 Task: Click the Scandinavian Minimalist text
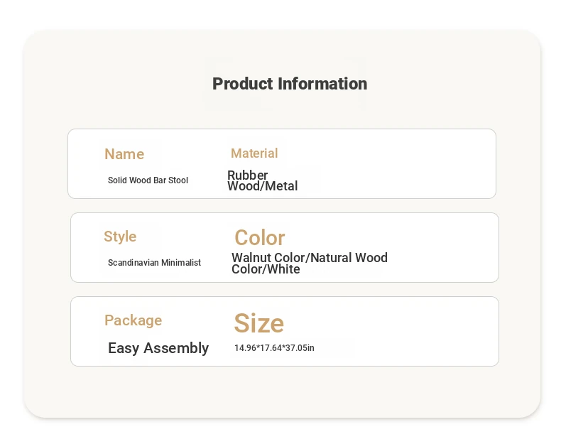click(x=154, y=263)
